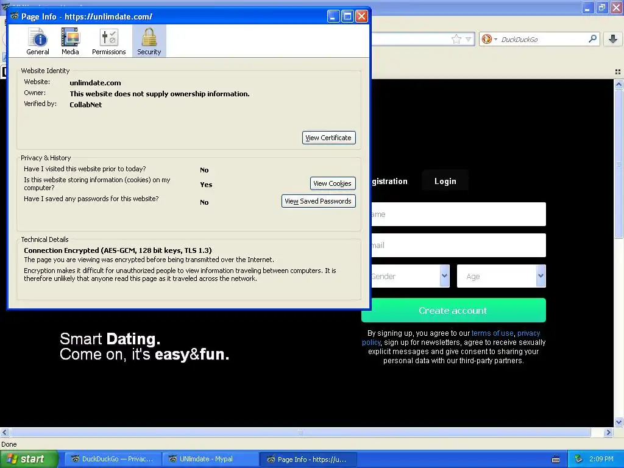The image size is (624, 468).
Task: Click the View Cookies button
Action: 333,183
